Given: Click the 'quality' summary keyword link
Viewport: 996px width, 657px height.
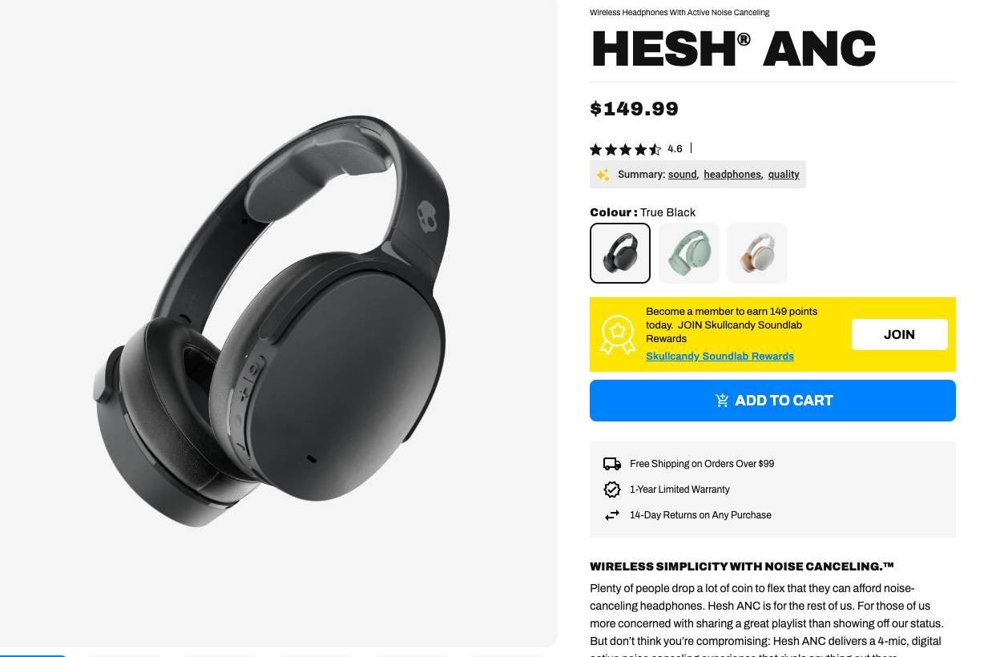Looking at the screenshot, I should (784, 175).
